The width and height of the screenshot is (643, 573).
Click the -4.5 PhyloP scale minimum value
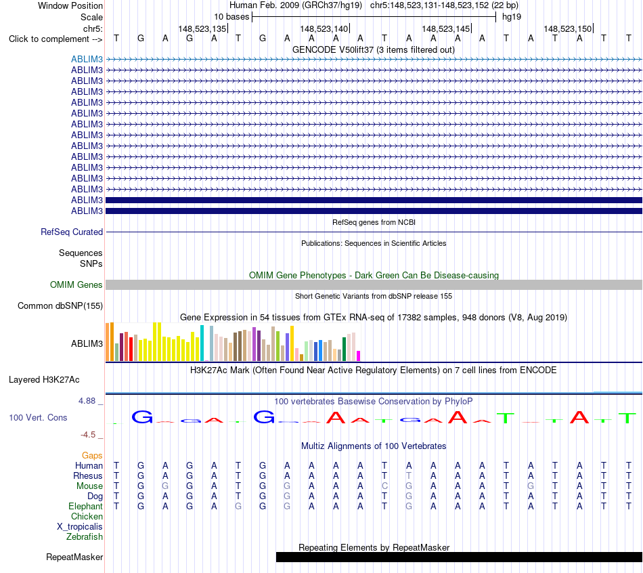pyautogui.click(x=88, y=435)
